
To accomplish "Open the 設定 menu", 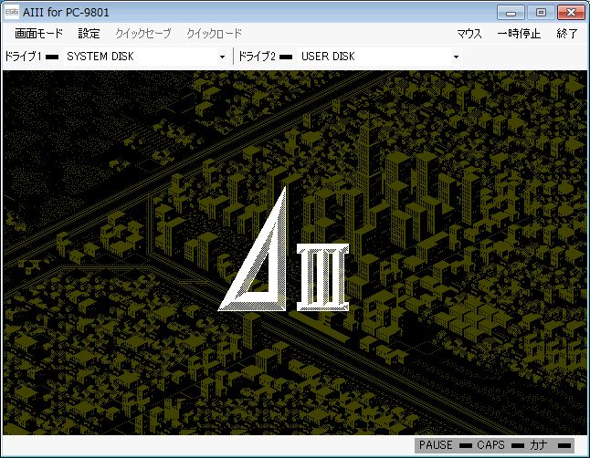I will coord(90,34).
